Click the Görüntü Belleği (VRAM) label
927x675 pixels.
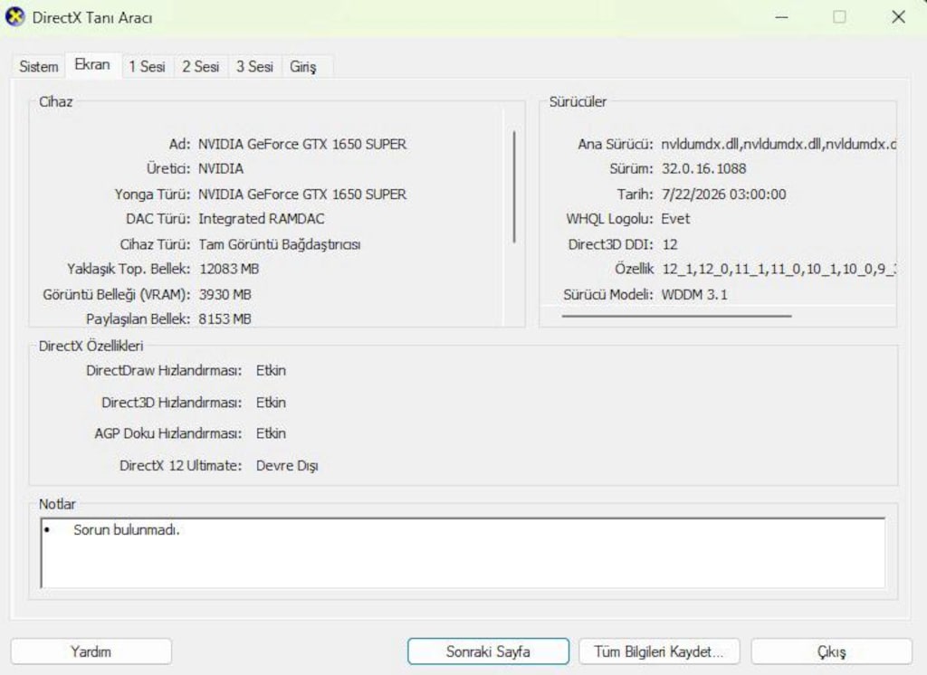click(x=117, y=295)
